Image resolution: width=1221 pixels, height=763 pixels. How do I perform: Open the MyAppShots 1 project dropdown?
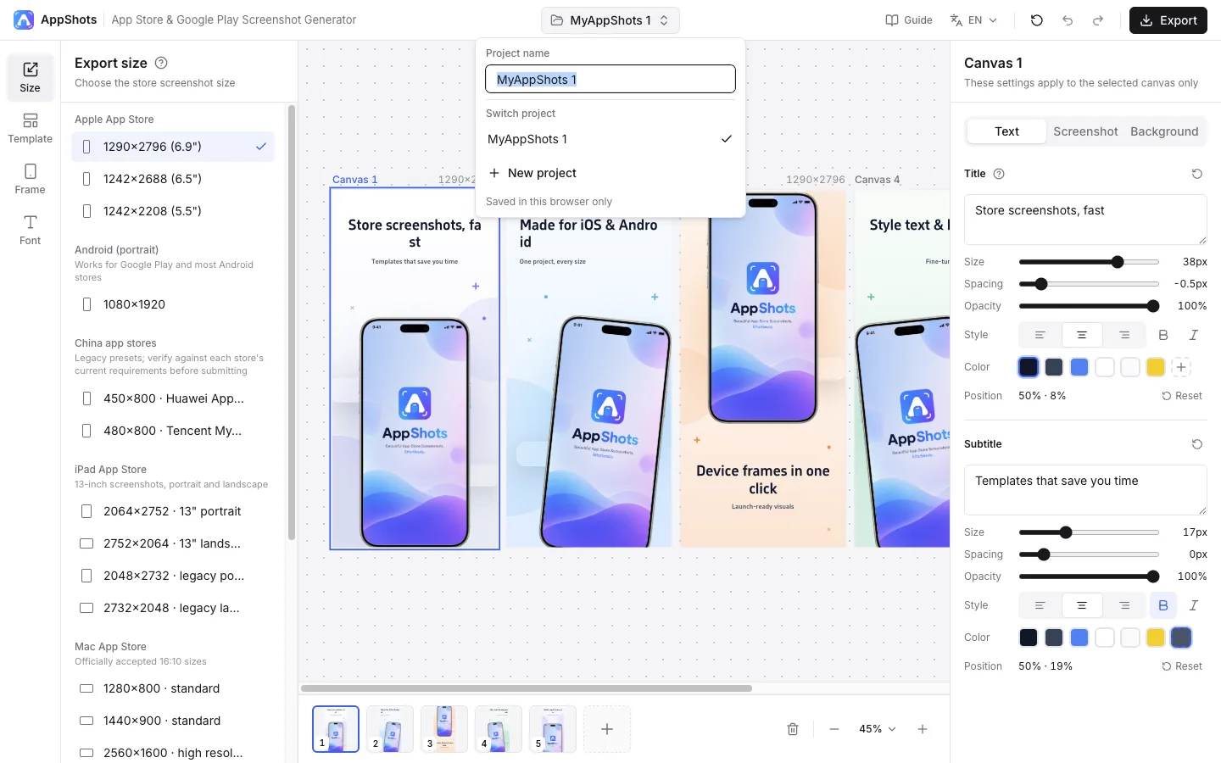pyautogui.click(x=610, y=20)
